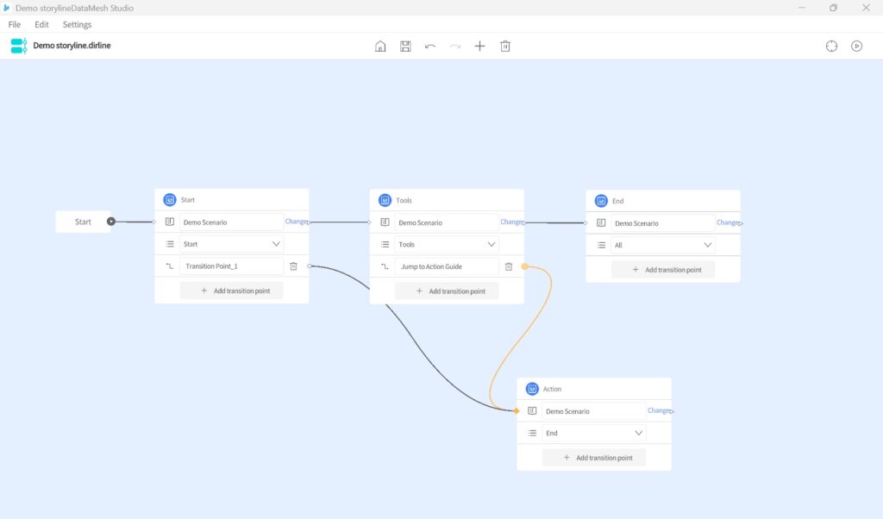Click Add transition point in the Action node

593,457
